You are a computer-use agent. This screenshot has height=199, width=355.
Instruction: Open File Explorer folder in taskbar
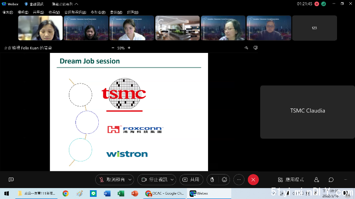pos(36,193)
